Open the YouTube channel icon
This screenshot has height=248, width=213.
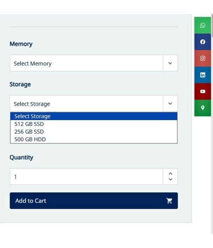[203, 91]
